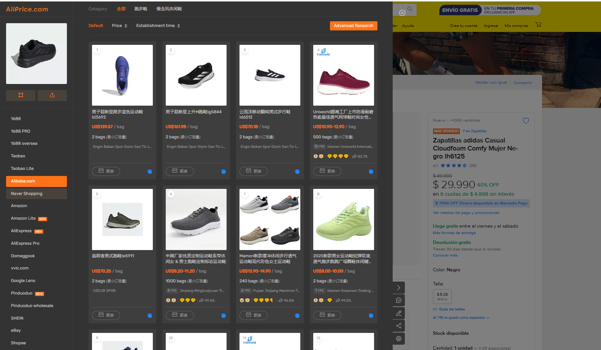This screenshot has height=350, width=601.
Task: Click the share arrow icon next to 99.4%
Action: (201, 300)
